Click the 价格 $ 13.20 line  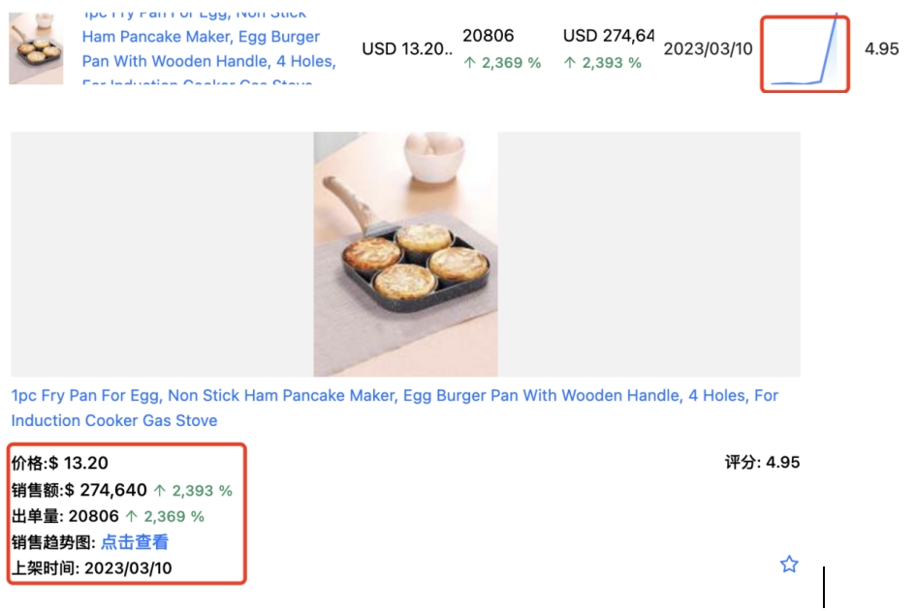[x=60, y=463]
